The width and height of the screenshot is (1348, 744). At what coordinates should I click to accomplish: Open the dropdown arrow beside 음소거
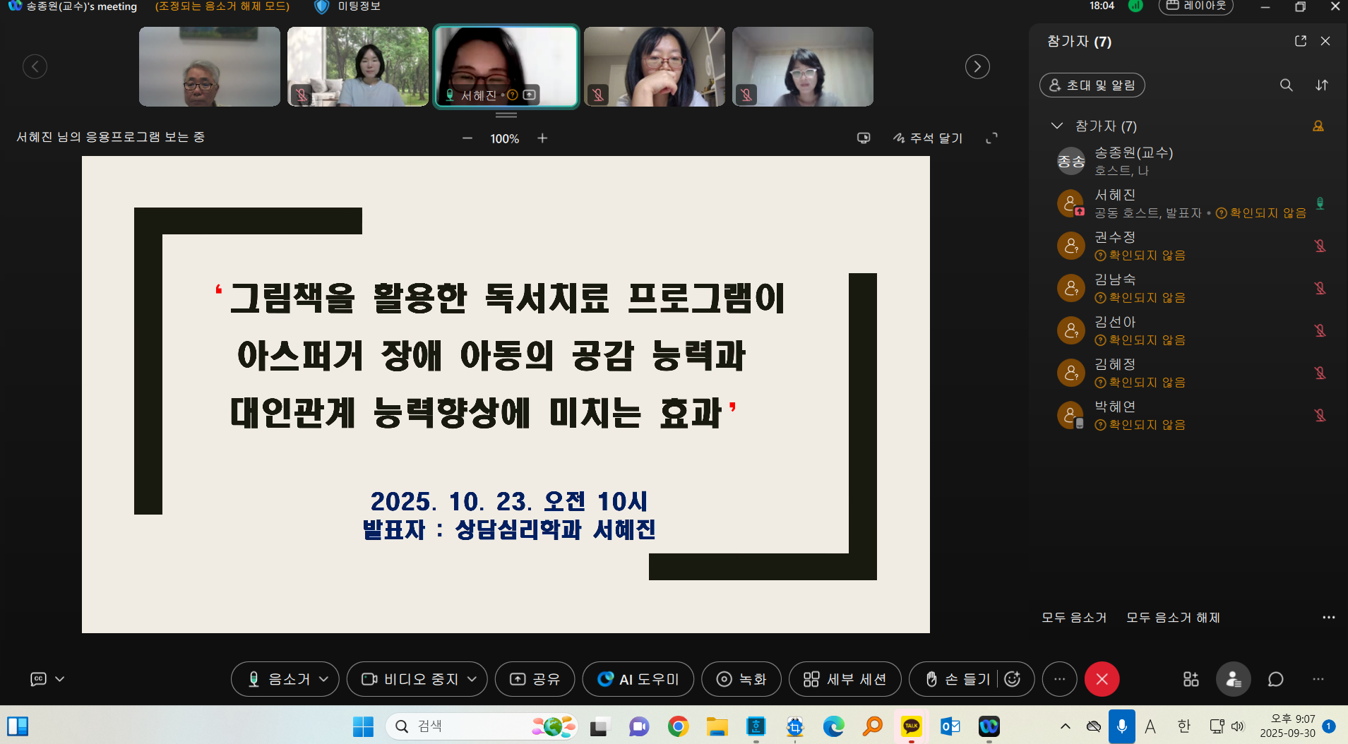[x=324, y=679]
